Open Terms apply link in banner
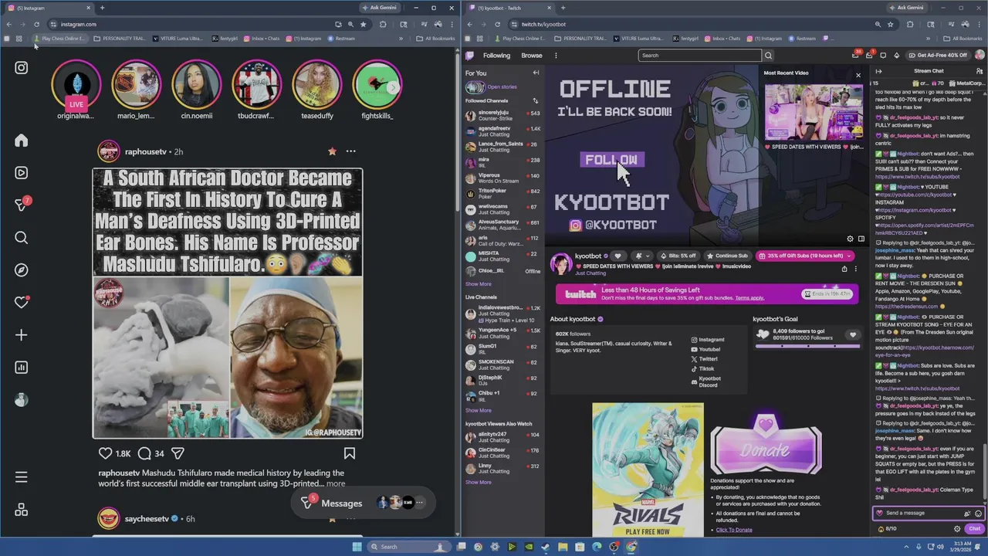988x556 pixels. pos(749,298)
